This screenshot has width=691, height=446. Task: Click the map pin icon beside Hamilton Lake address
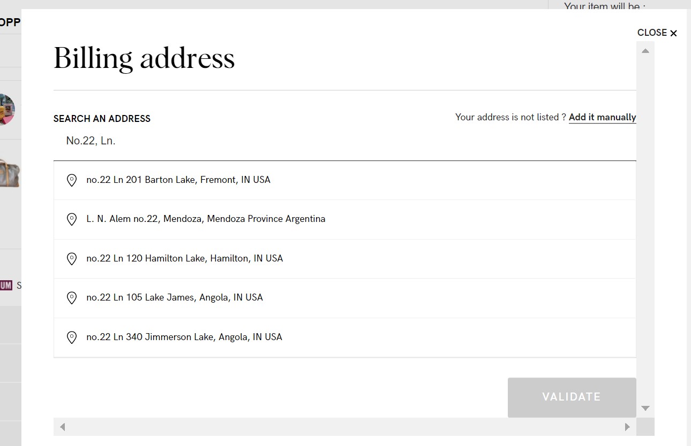[71, 259]
